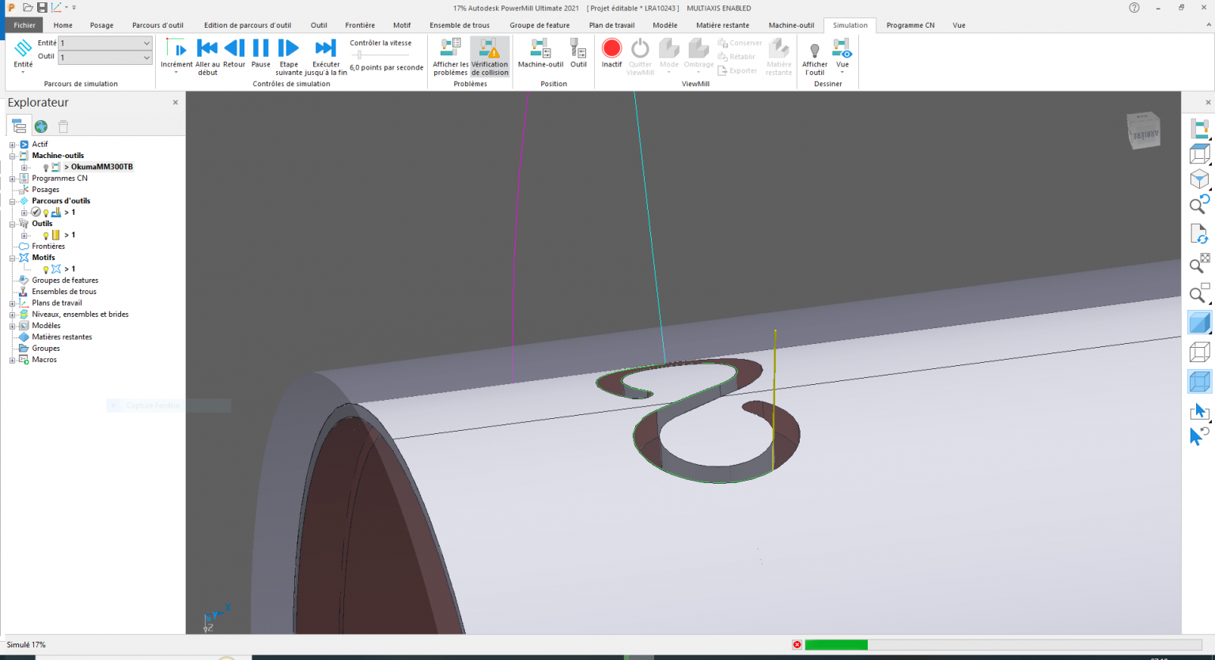
Task: Toggle Vérification de collision
Action: pyautogui.click(x=490, y=57)
